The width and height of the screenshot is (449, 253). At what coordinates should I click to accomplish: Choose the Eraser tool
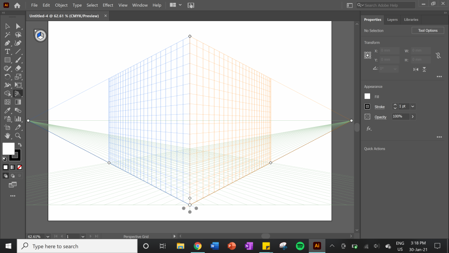point(18,69)
